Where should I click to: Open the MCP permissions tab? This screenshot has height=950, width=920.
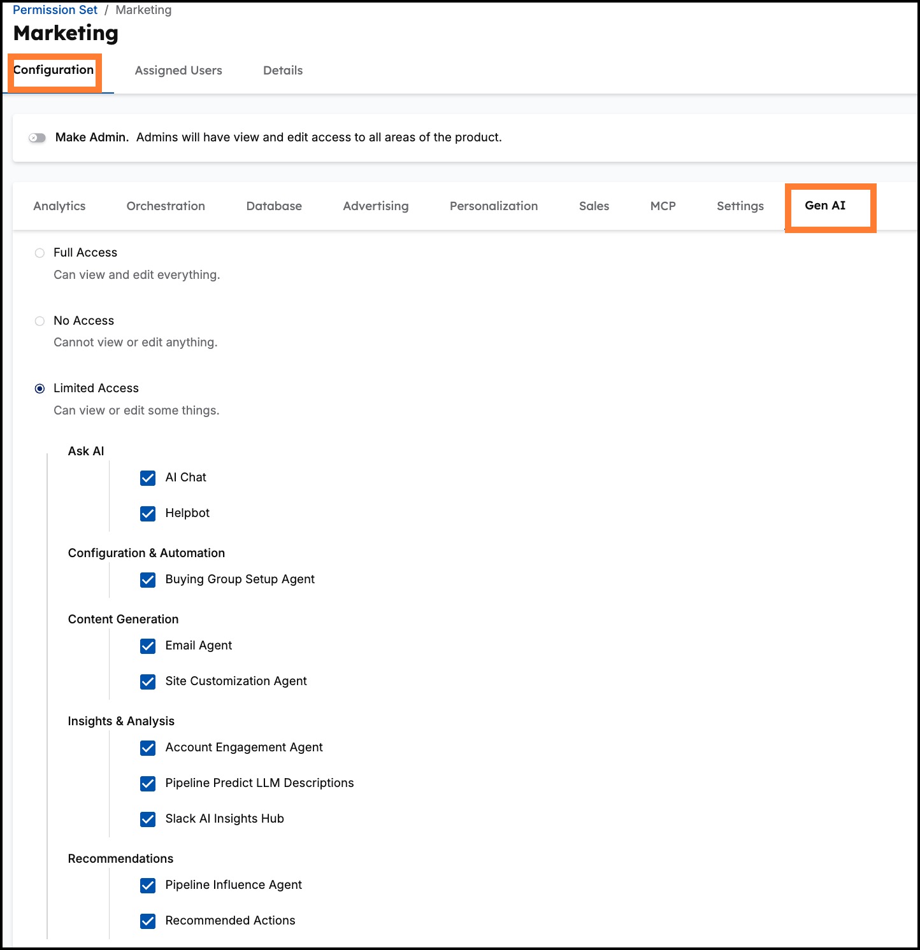click(x=663, y=206)
